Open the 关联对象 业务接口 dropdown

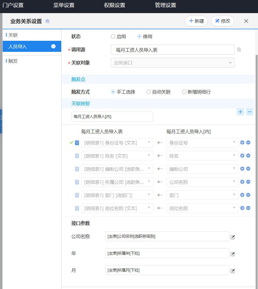[173, 63]
